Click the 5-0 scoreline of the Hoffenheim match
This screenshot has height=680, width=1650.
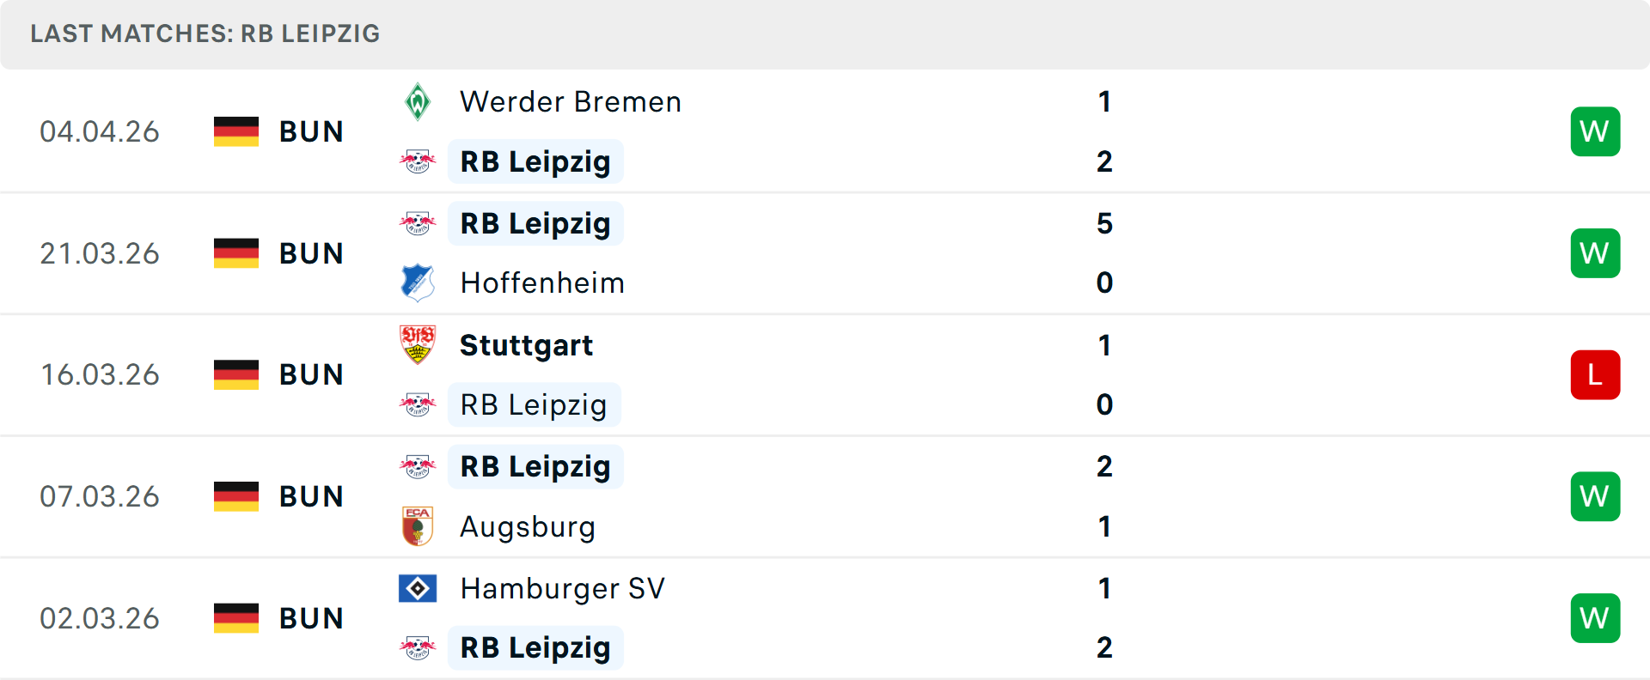click(1104, 252)
